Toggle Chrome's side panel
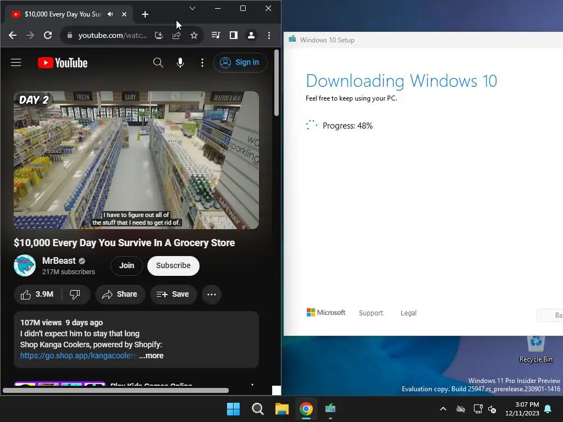Image resolution: width=563 pixels, height=422 pixels. click(233, 35)
